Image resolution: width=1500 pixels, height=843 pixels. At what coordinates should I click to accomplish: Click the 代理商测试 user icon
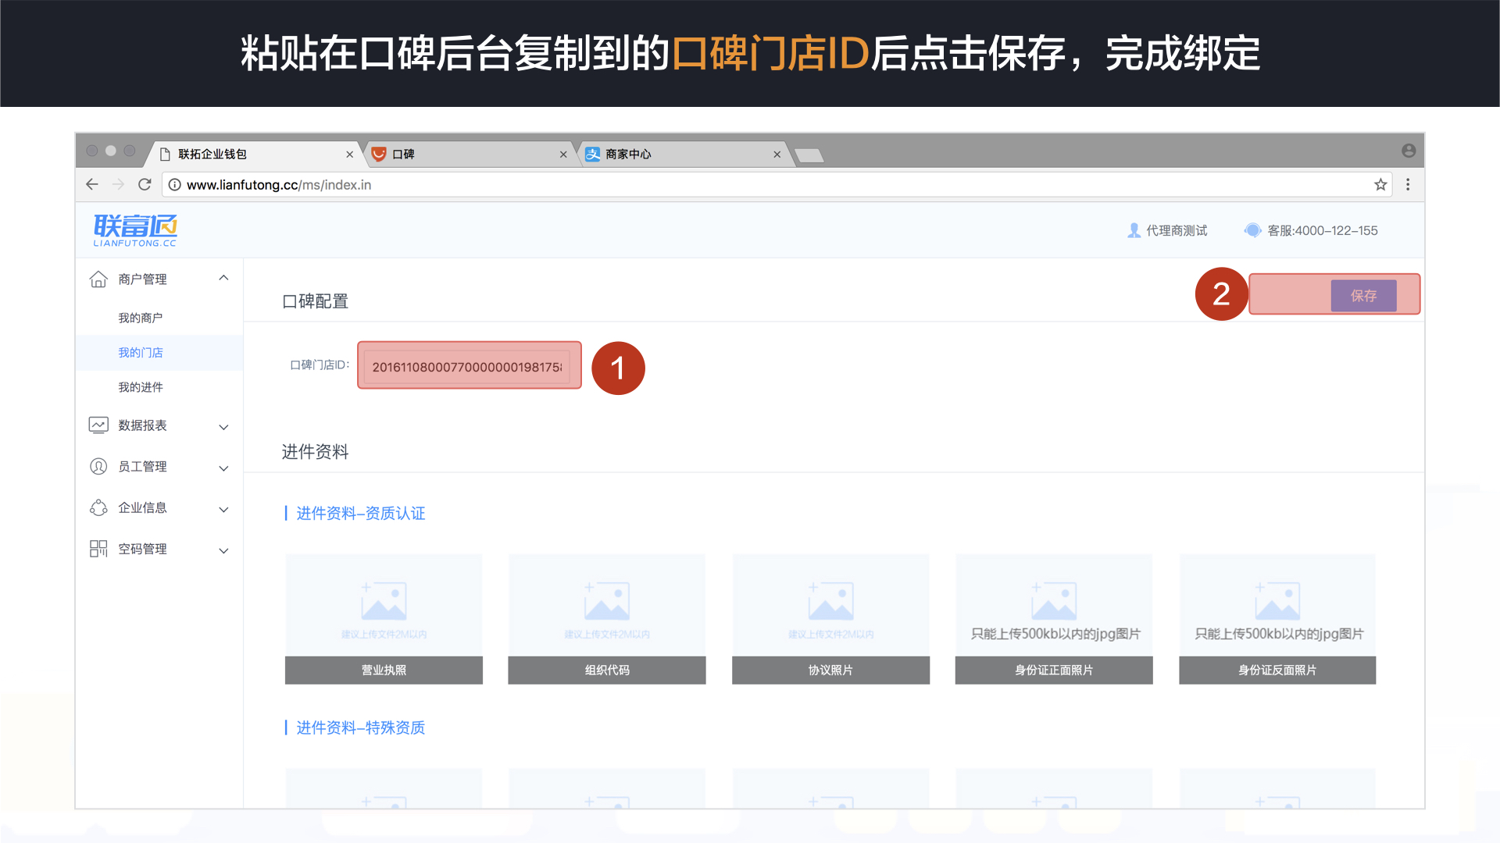click(x=1134, y=230)
